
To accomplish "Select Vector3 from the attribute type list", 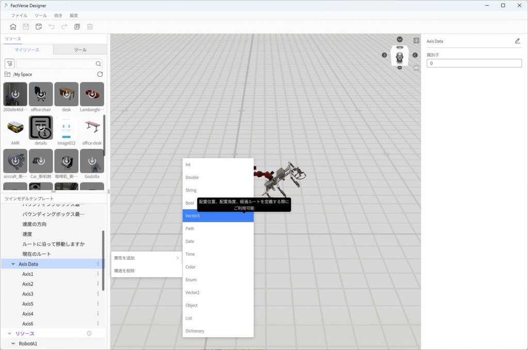I will click(x=218, y=216).
